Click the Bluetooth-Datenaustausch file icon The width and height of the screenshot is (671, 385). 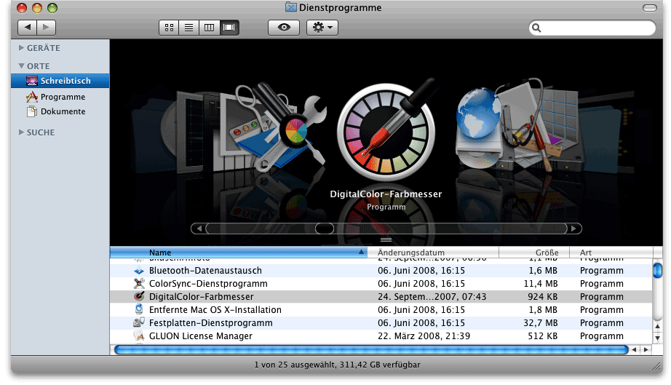click(139, 271)
